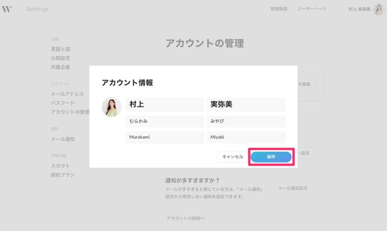Screen dimensions: 387x231
Task: Click the Wantedly logo icon
Action: [x=7, y=9]
